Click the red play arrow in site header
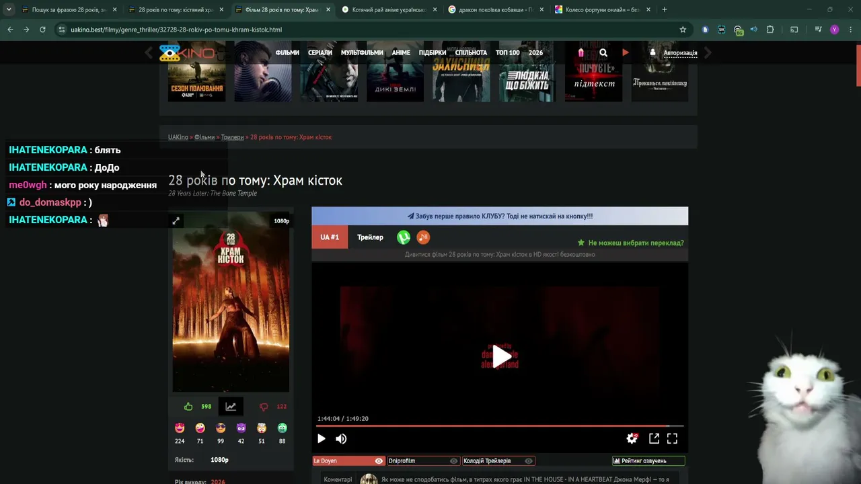861x484 pixels. [626, 52]
